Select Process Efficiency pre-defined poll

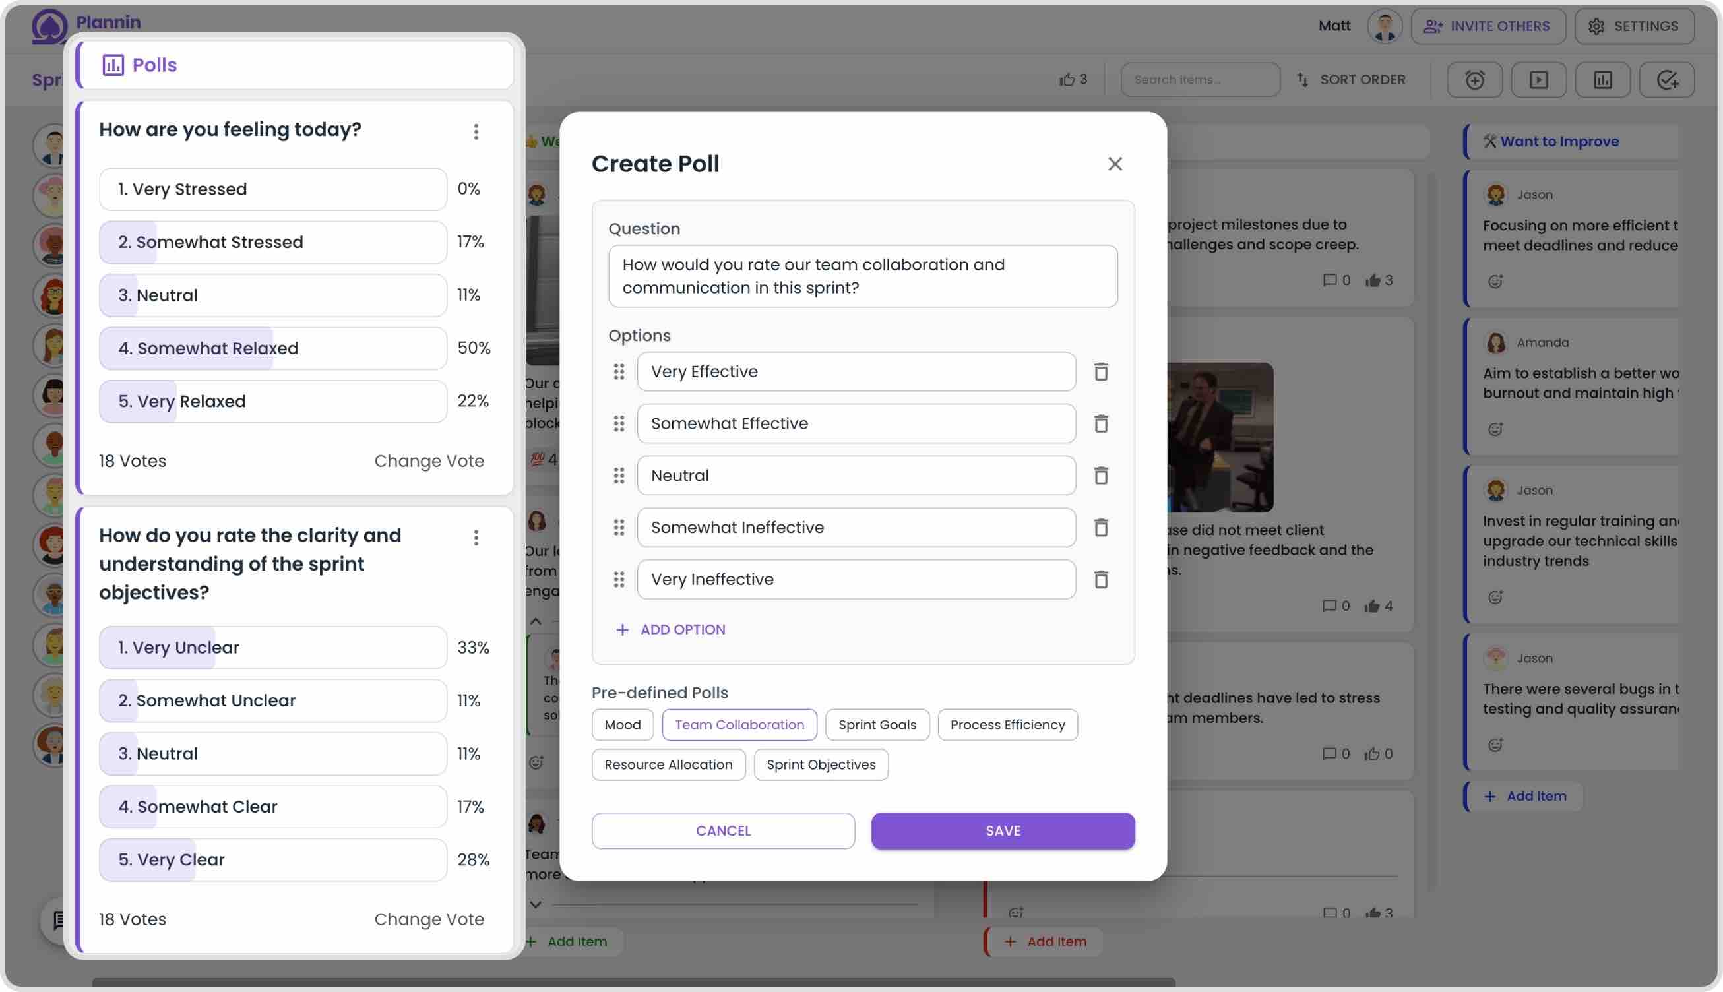click(x=1007, y=724)
